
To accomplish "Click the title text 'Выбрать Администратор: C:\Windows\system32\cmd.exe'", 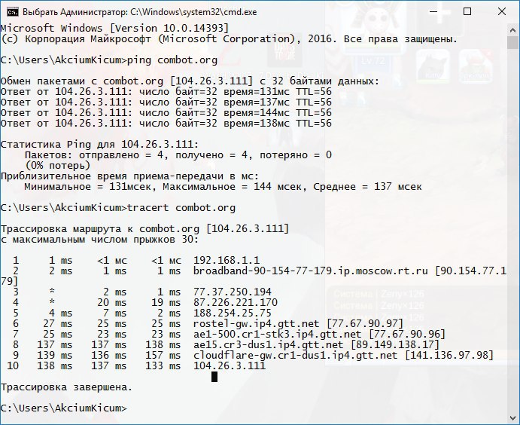I will point(140,12).
